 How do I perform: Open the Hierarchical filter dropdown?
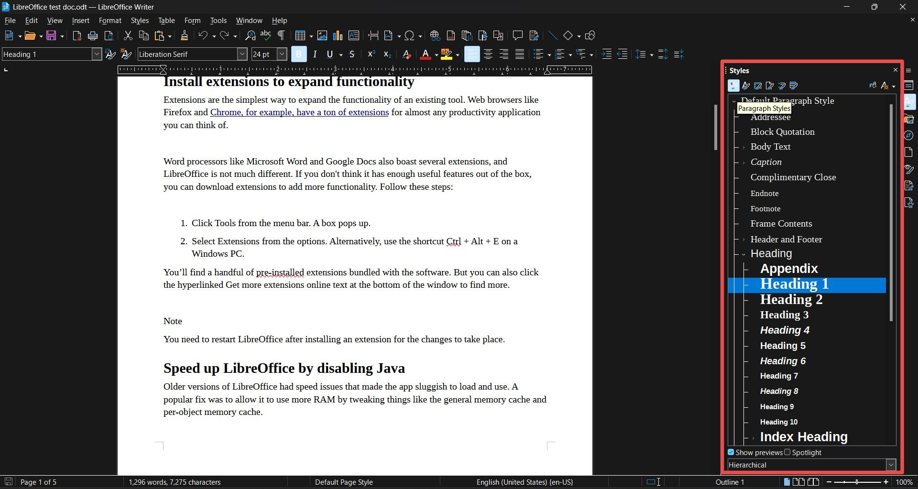(891, 464)
